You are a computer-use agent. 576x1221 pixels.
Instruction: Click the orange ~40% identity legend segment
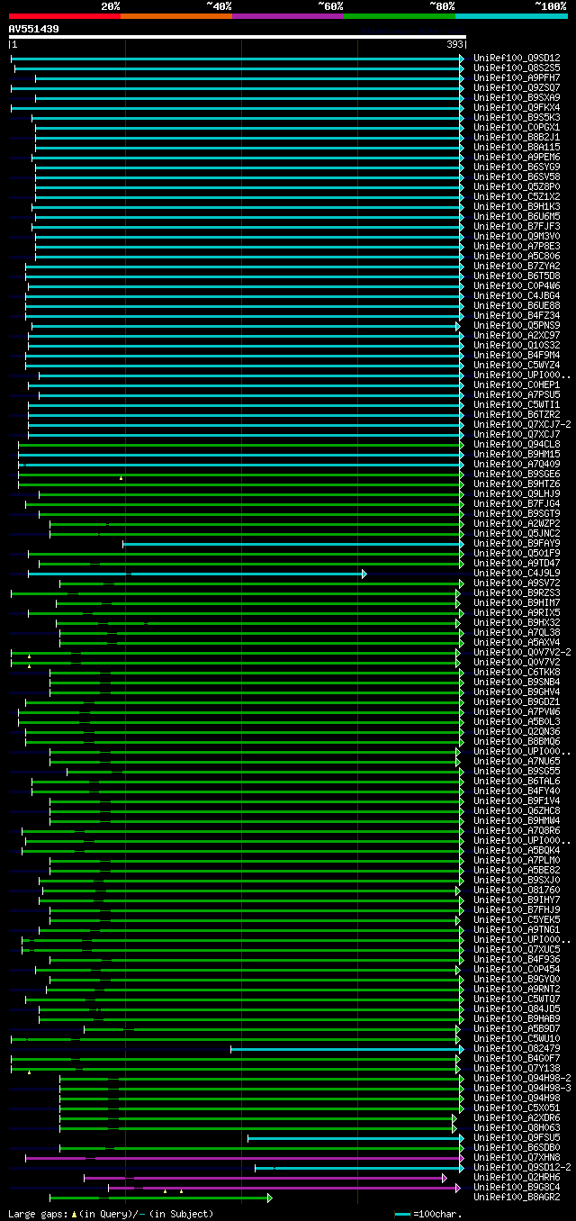(x=175, y=16)
